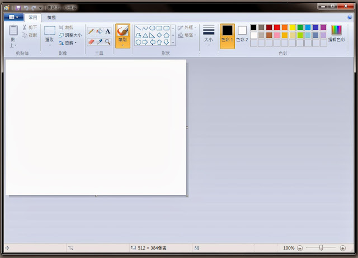Open the shape Outline dropdown

click(x=187, y=27)
